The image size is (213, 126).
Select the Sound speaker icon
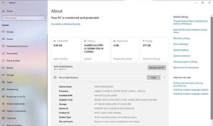coord(3,39)
